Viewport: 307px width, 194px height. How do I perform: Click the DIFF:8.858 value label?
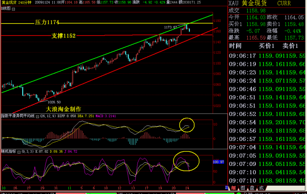67,116
